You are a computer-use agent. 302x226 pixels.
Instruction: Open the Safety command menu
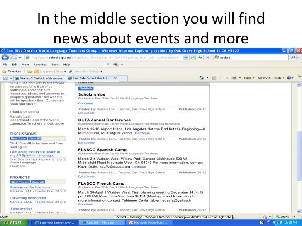[264, 78]
